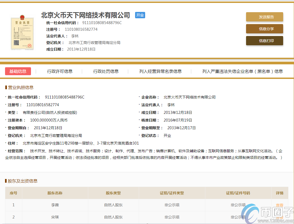
Task: Open the 列入经营异常名录信息 tab
Action: (160, 71)
